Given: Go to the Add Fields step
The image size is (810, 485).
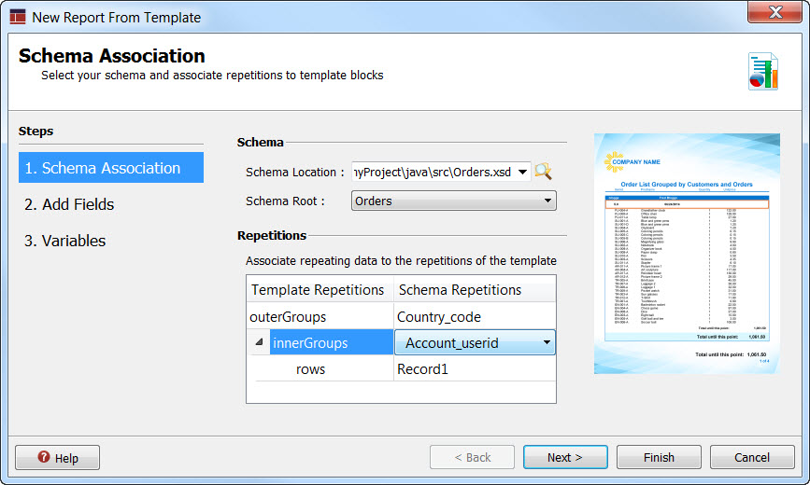Looking at the screenshot, I should (x=70, y=204).
